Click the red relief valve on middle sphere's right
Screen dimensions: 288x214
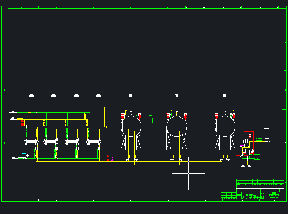click(x=185, y=116)
